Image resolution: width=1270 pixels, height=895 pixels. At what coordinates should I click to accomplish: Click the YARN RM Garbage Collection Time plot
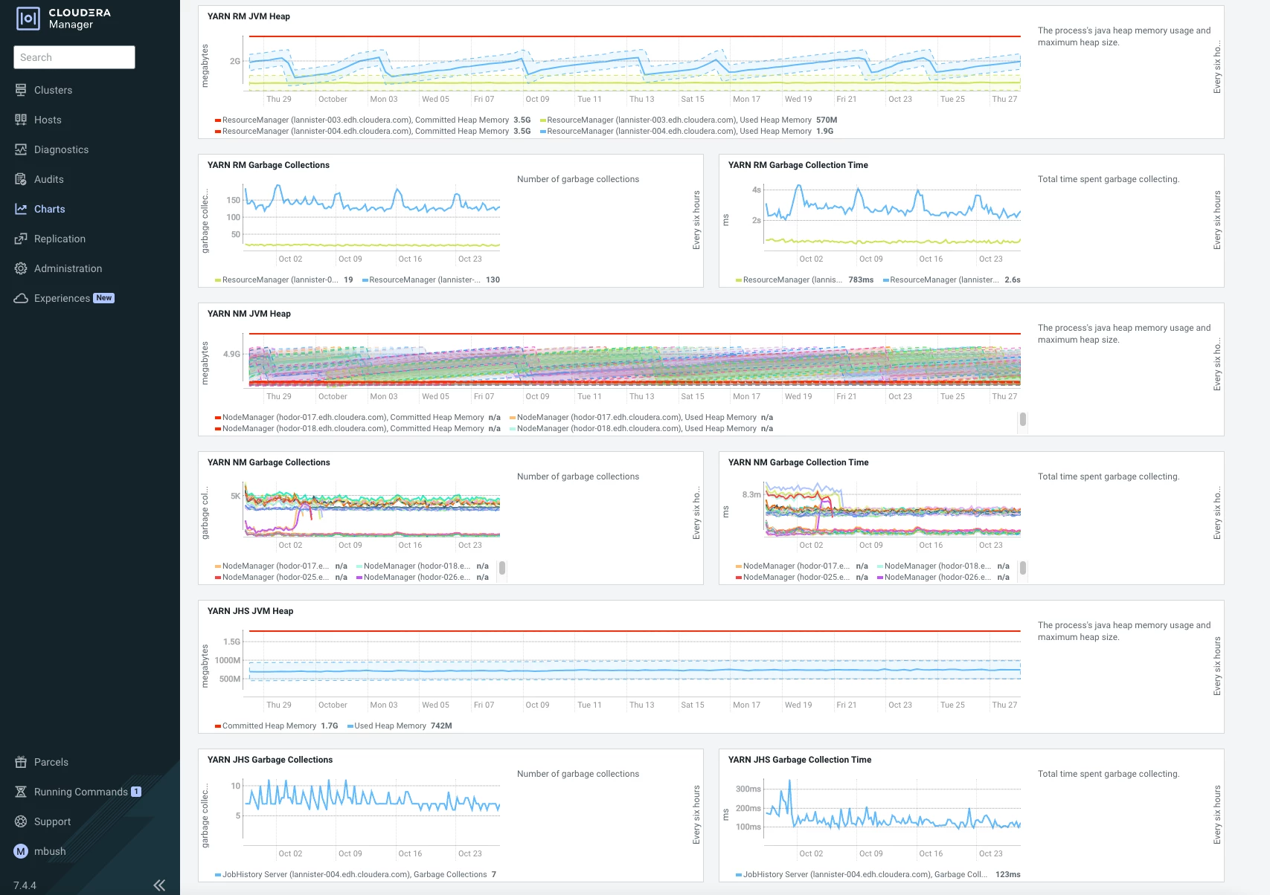click(x=893, y=216)
